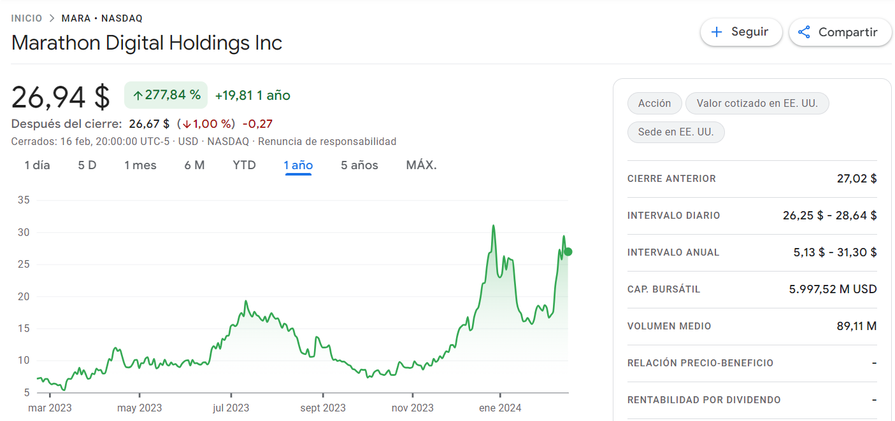The image size is (895, 421).
Task: Click the nov 2023 axis label
Action: pos(412,408)
